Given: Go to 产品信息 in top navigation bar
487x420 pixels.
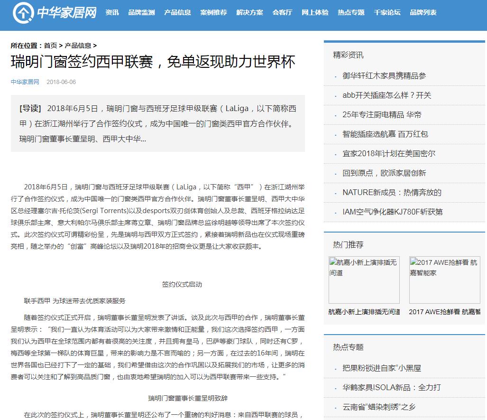Looking at the screenshot, I should pos(178,12).
